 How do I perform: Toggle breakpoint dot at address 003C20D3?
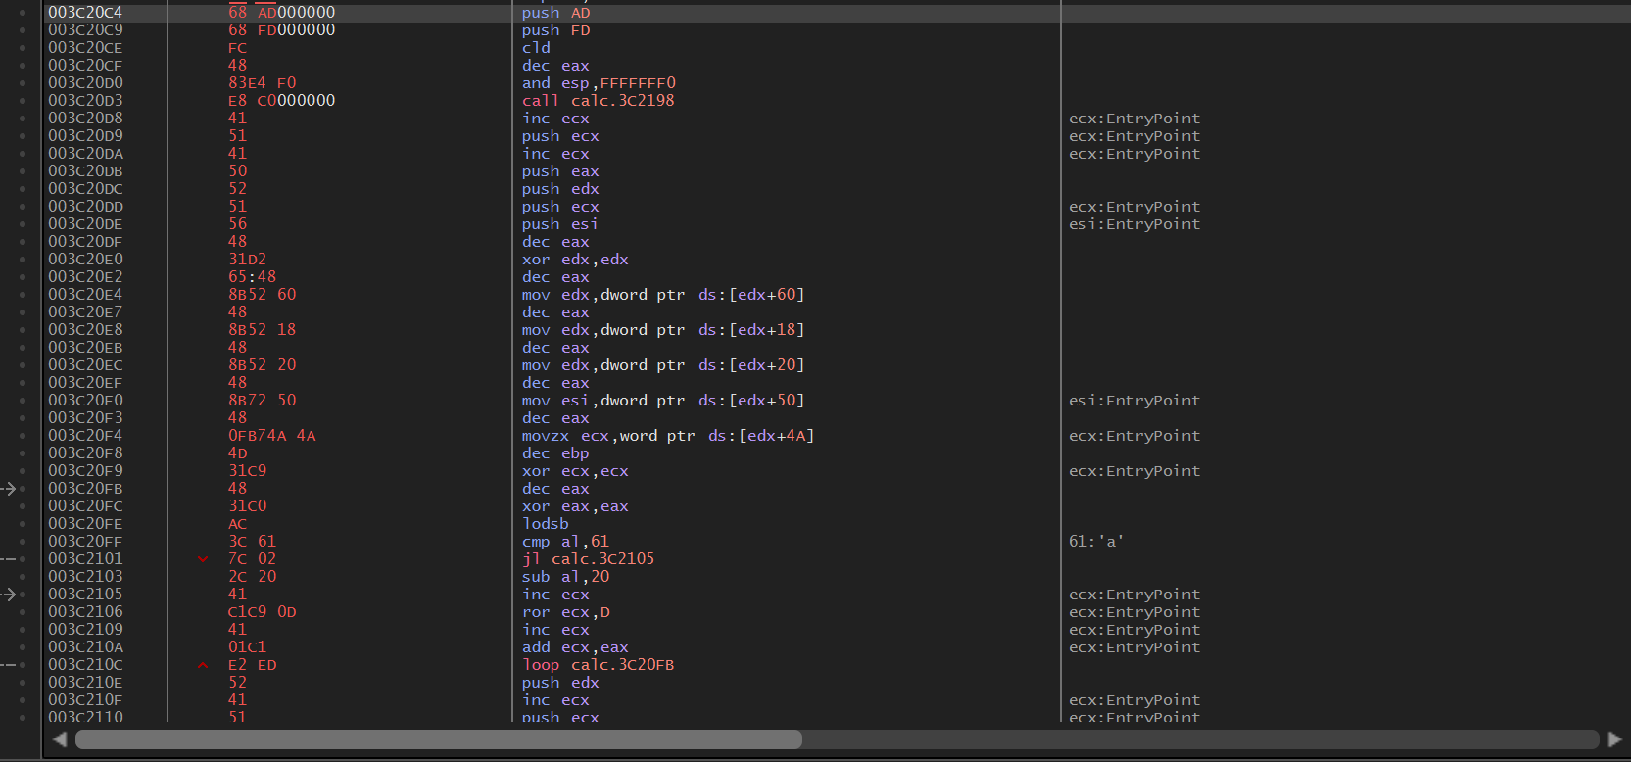pos(23,101)
